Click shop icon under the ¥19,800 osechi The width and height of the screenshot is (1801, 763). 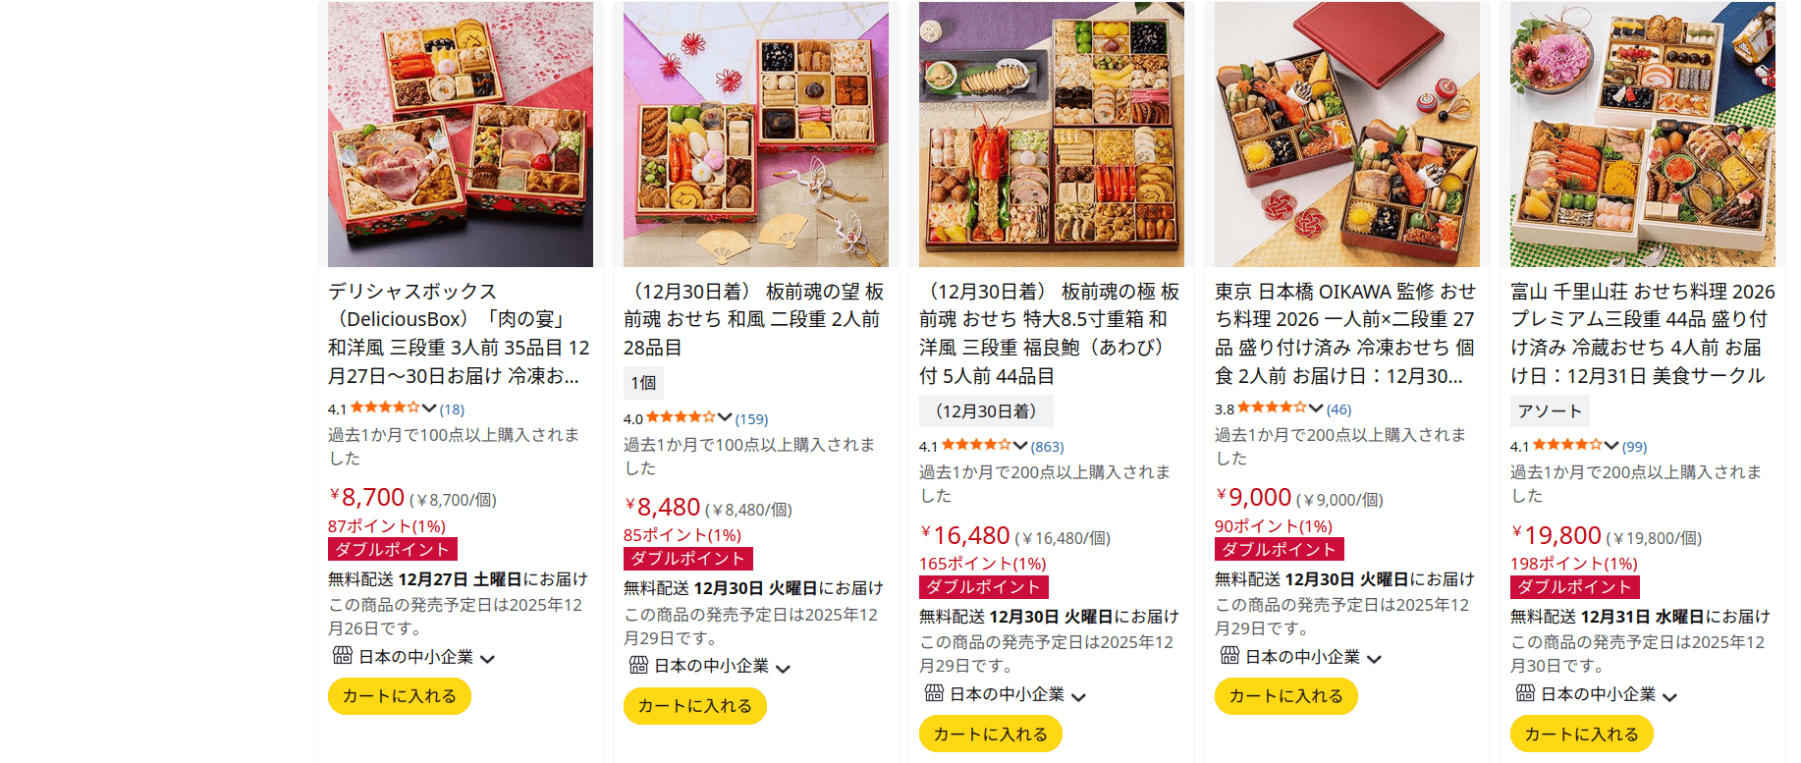(x=1525, y=693)
